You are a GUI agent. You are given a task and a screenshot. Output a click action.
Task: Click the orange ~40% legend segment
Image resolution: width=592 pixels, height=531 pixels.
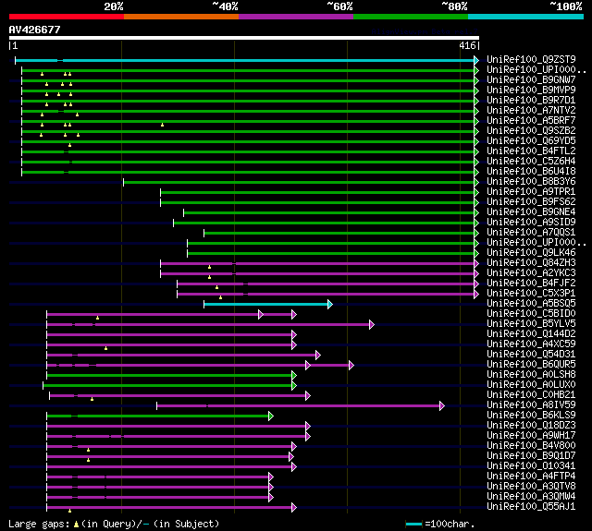181,17
